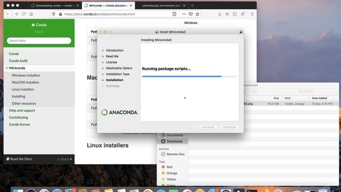
Task: Click the forward navigation arrow
Action: point(16,14)
